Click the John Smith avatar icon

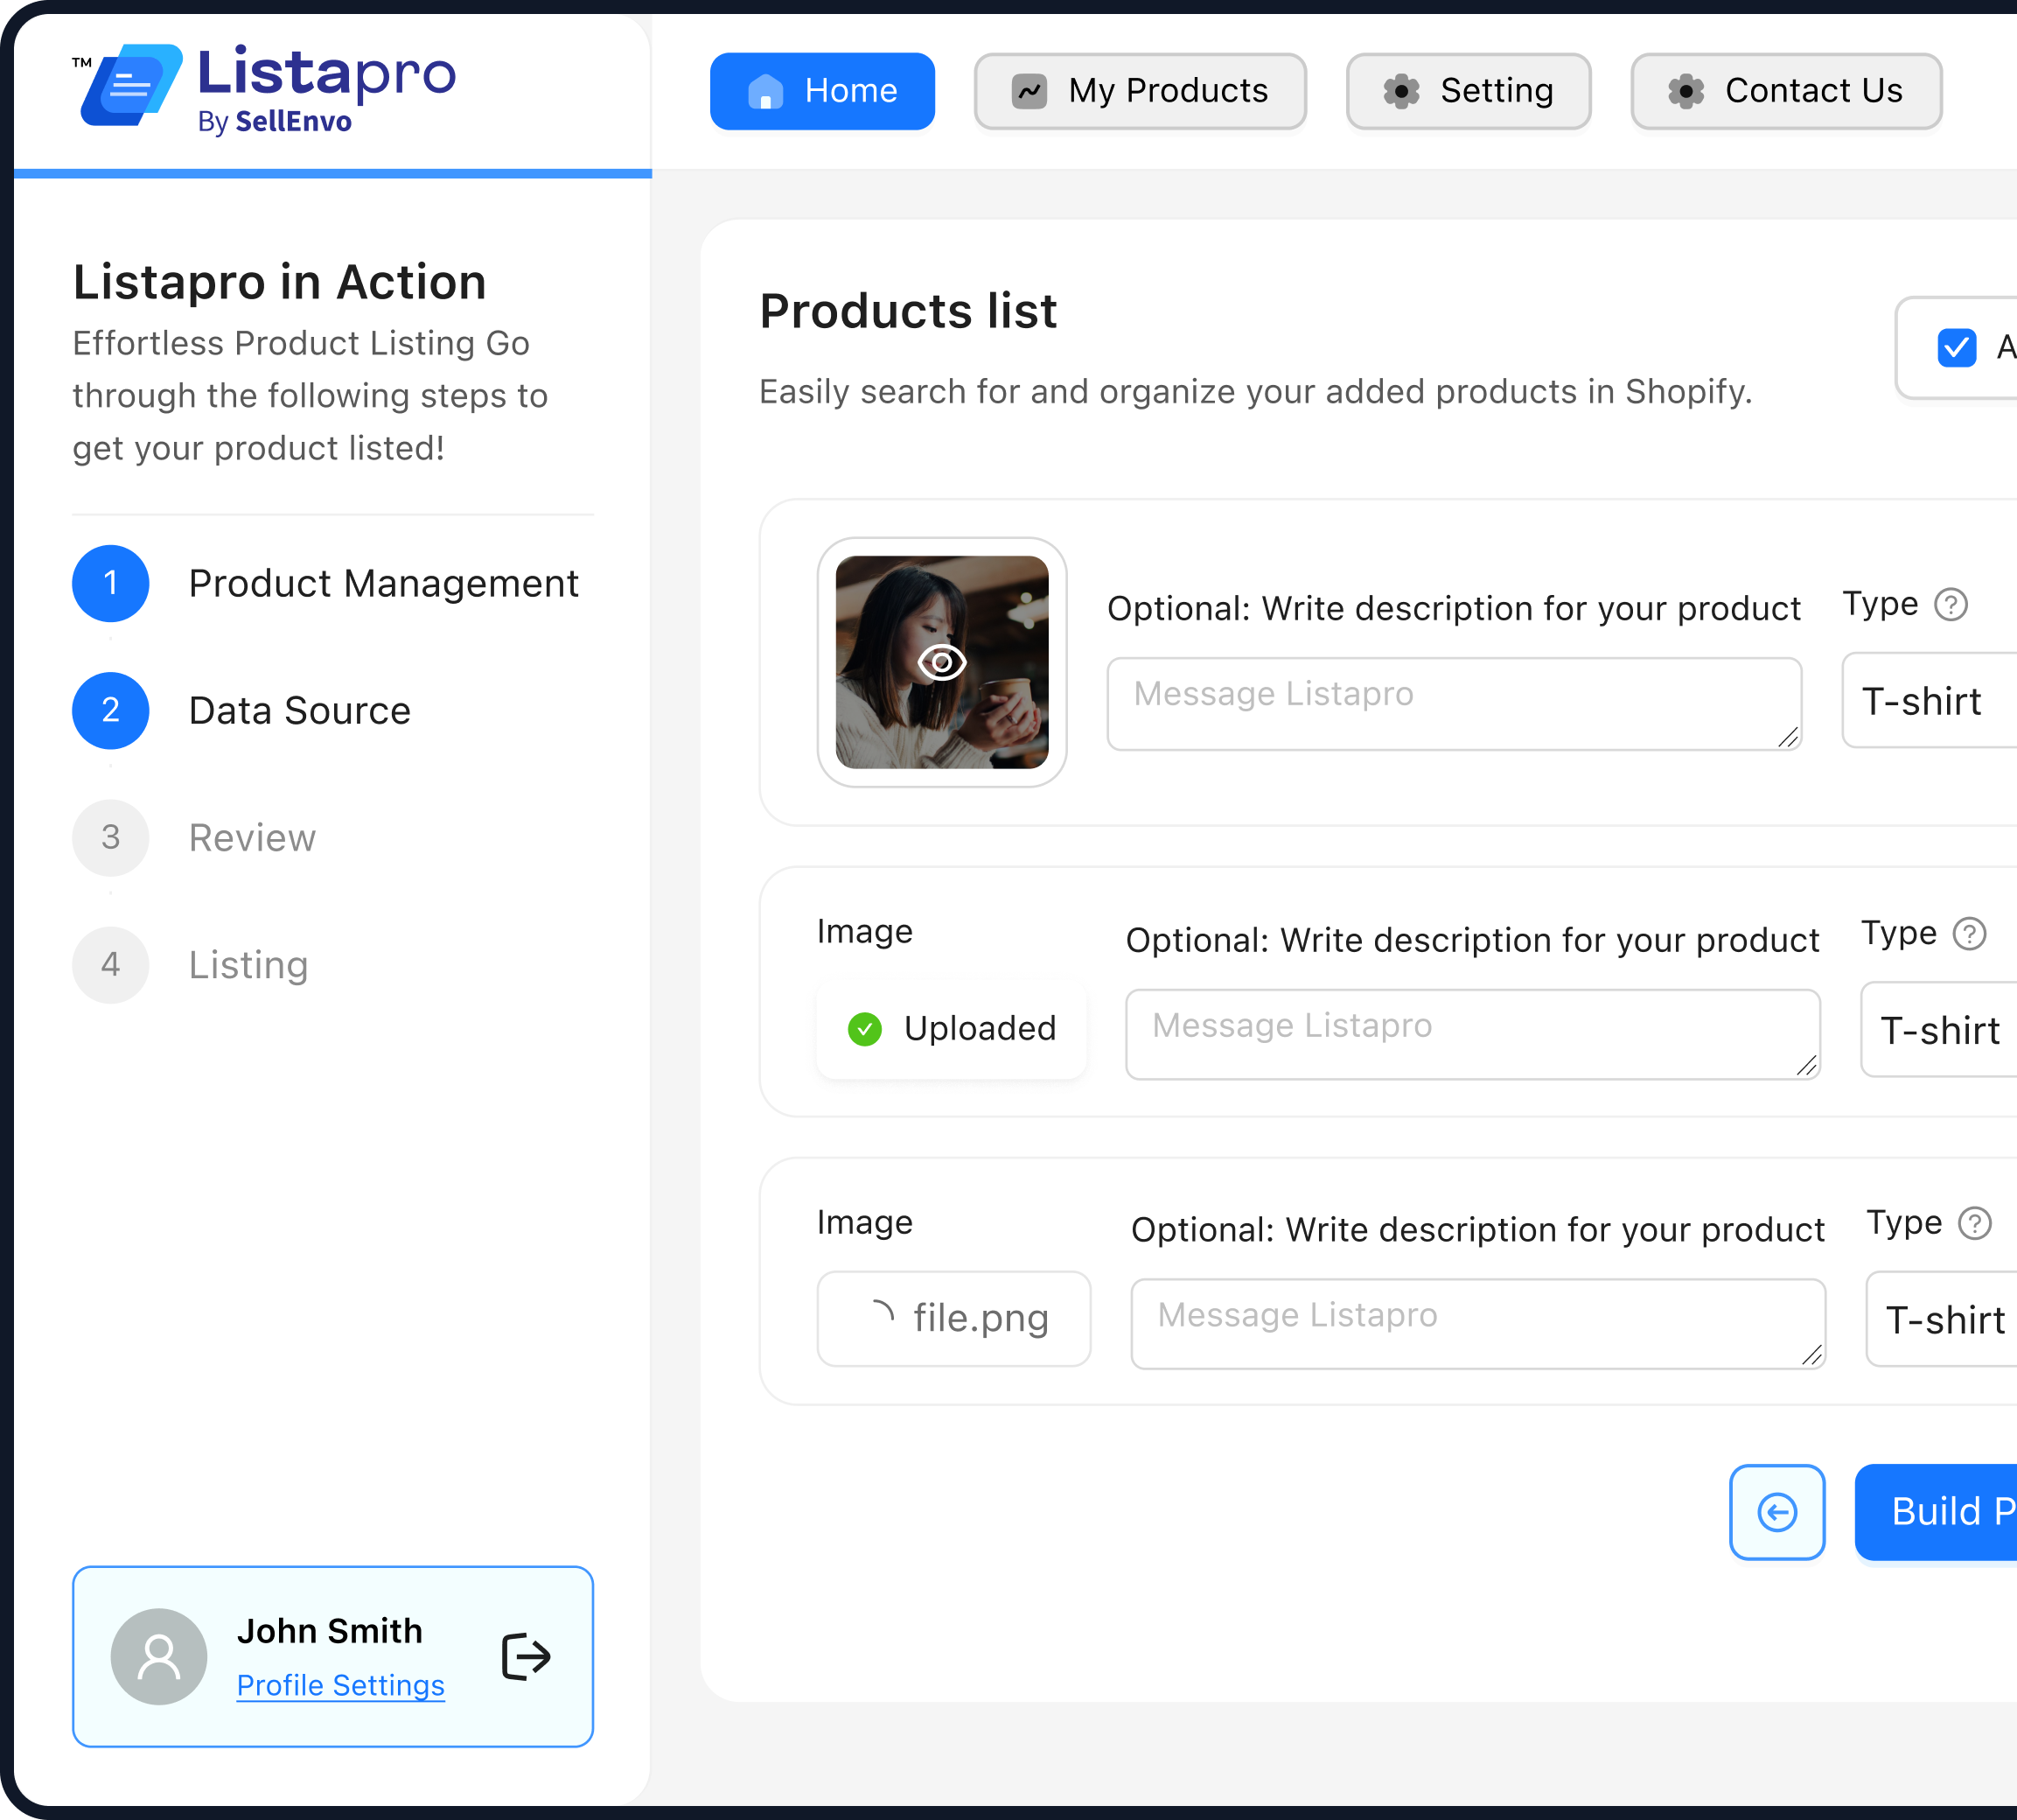(x=159, y=1657)
